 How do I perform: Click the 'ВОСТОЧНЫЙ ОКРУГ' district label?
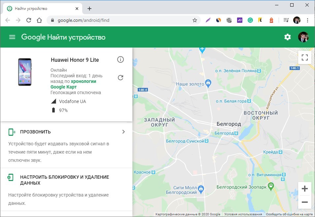pos(261,115)
